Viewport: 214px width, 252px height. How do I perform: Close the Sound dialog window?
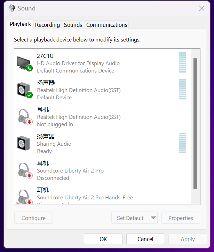(201, 8)
